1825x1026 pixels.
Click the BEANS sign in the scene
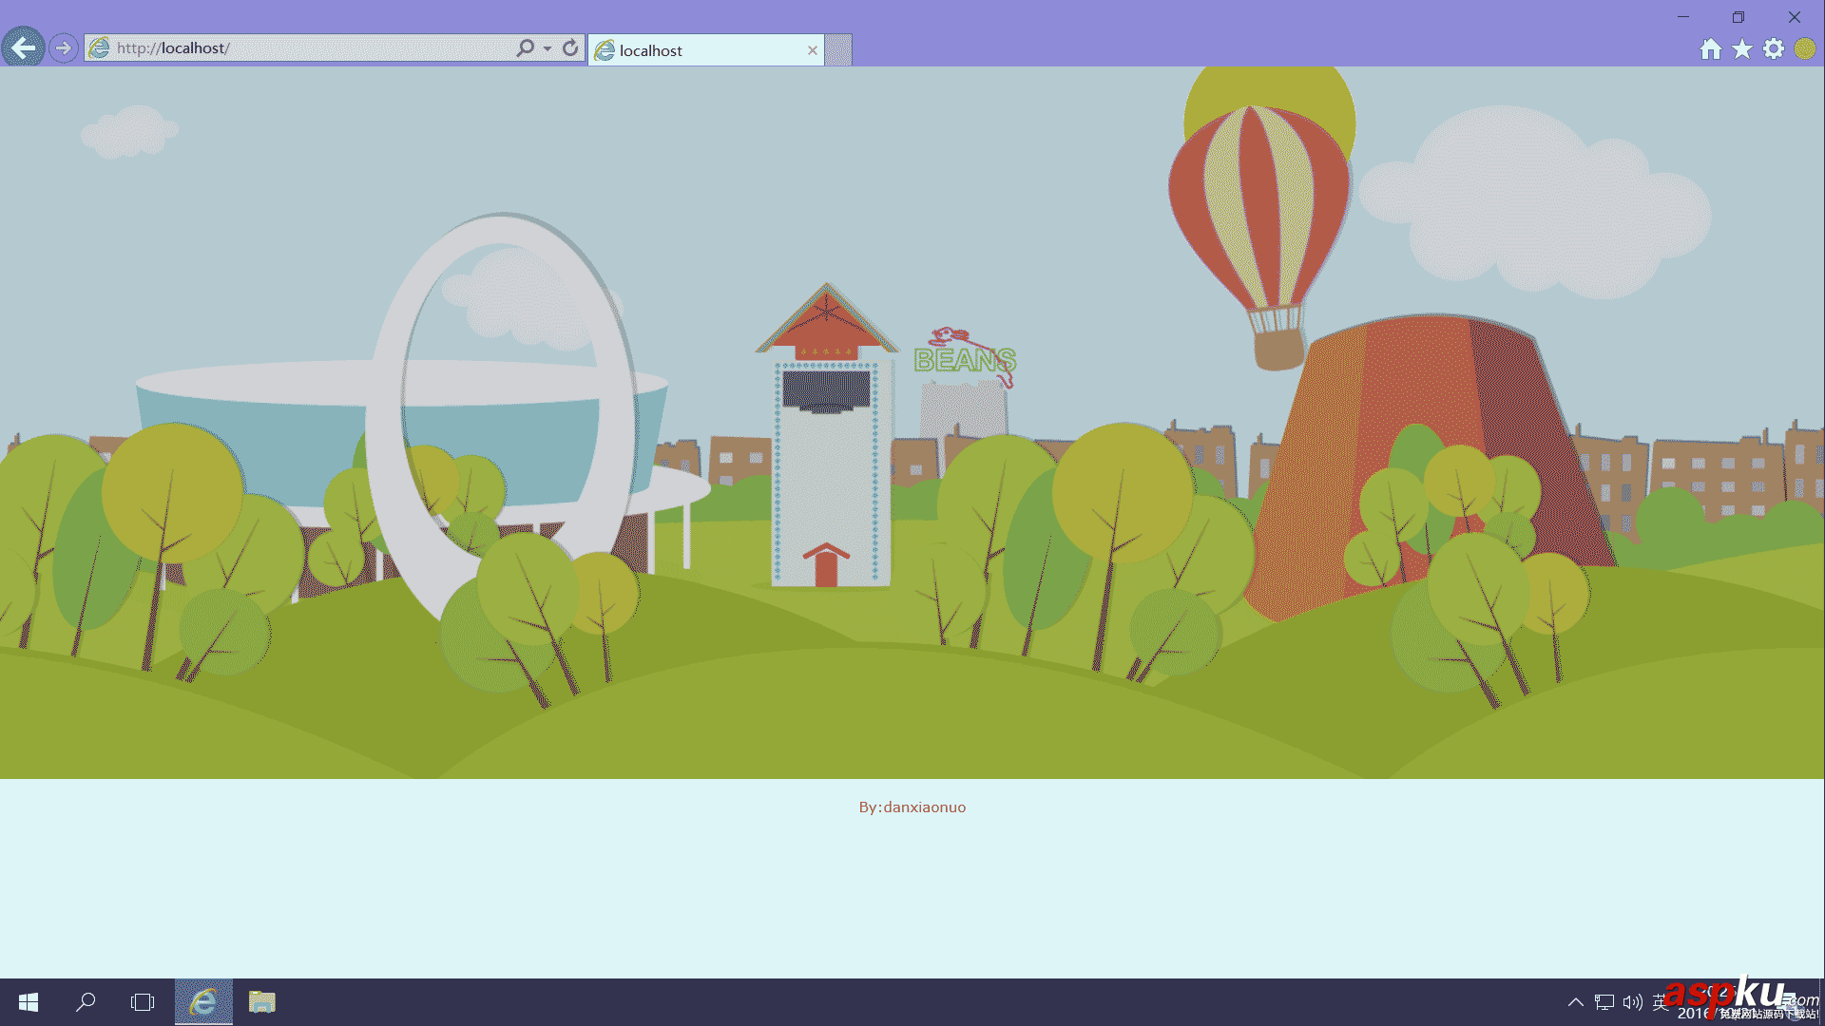tap(965, 360)
